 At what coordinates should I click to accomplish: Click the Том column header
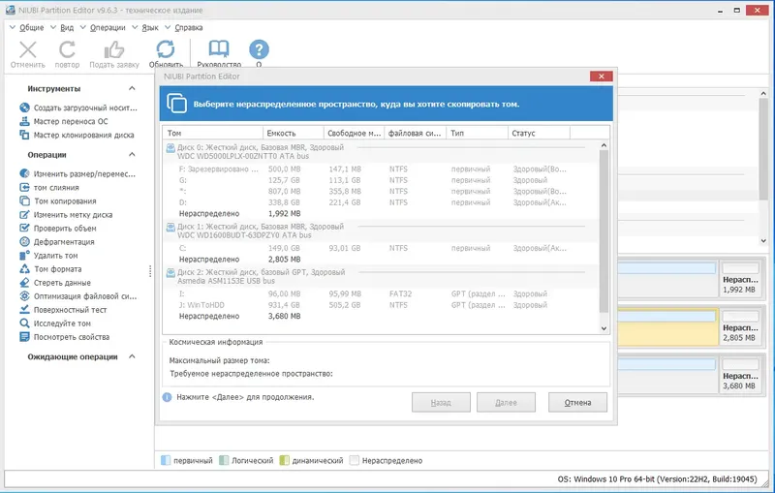[213, 133]
